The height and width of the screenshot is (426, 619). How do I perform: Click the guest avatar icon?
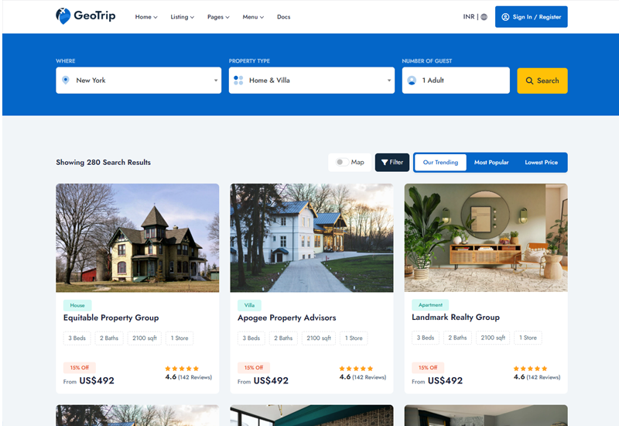click(x=412, y=81)
